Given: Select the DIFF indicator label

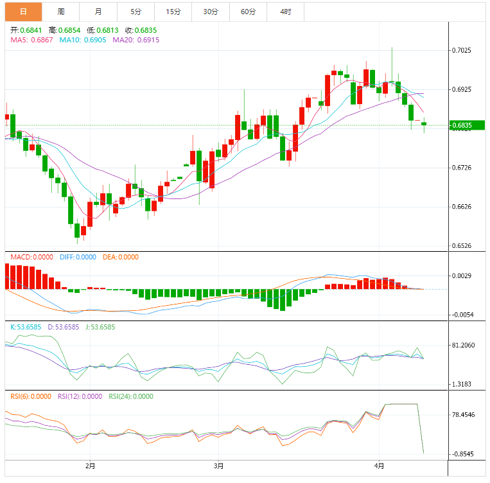Looking at the screenshot, I should click(x=78, y=257).
